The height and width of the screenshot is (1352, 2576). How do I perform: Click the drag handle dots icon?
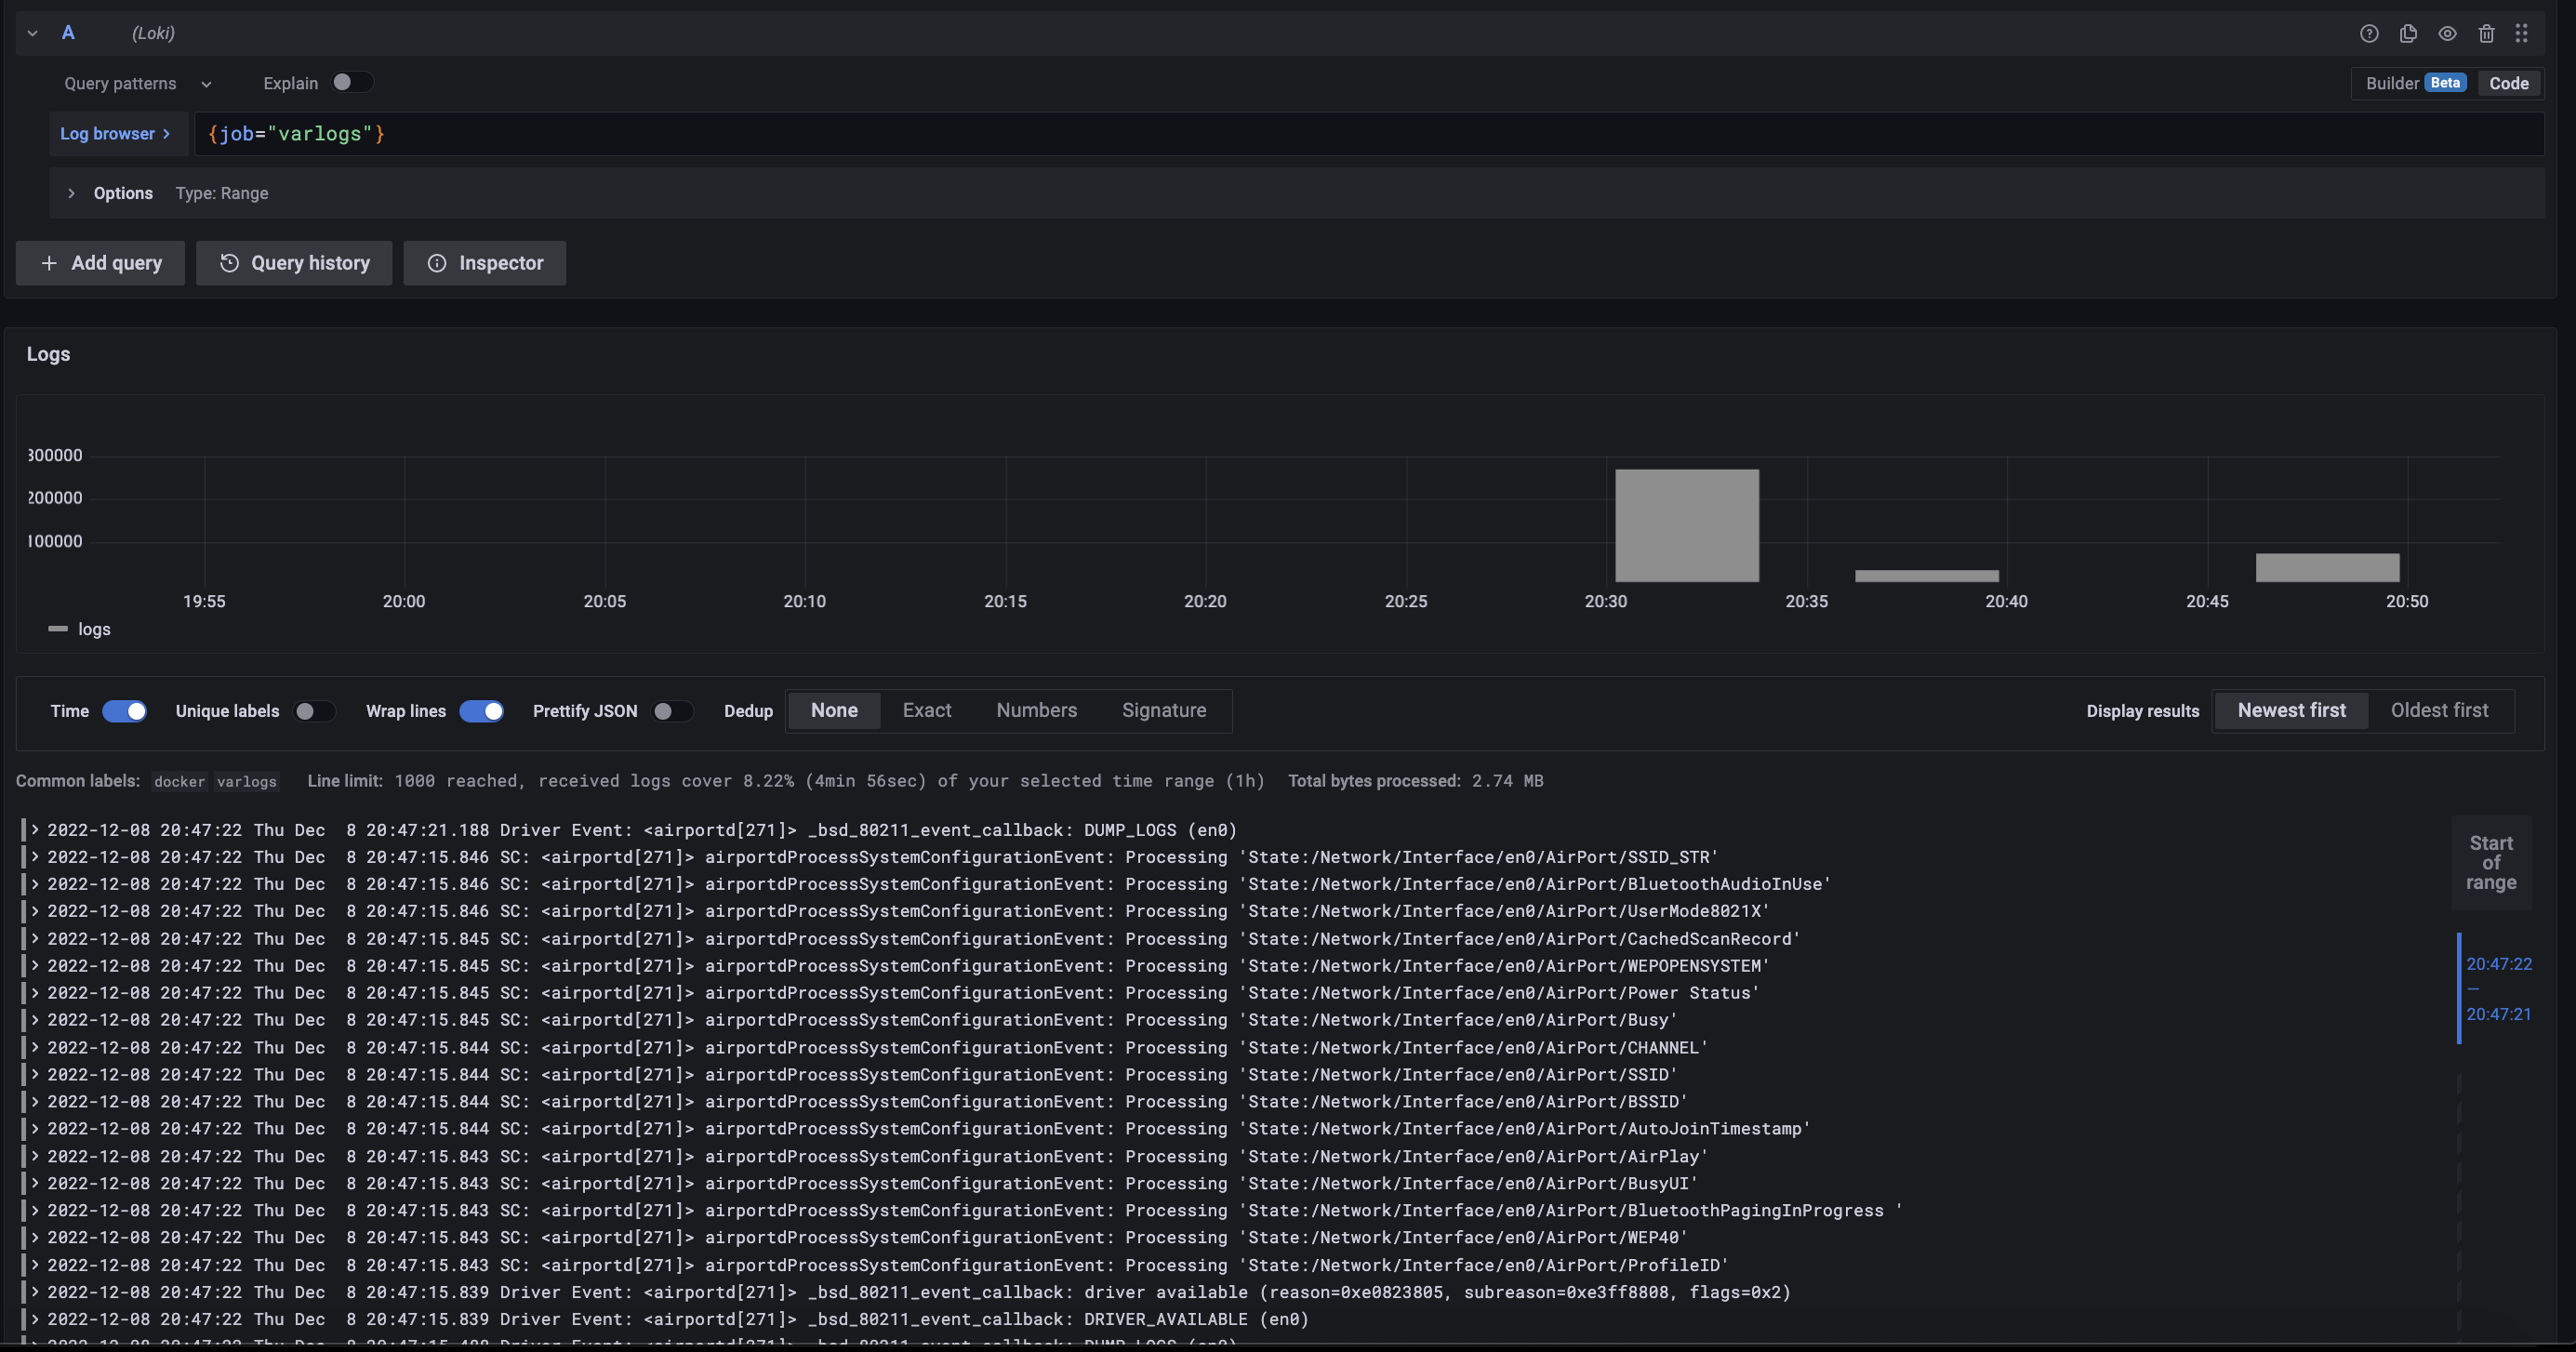click(x=2522, y=33)
